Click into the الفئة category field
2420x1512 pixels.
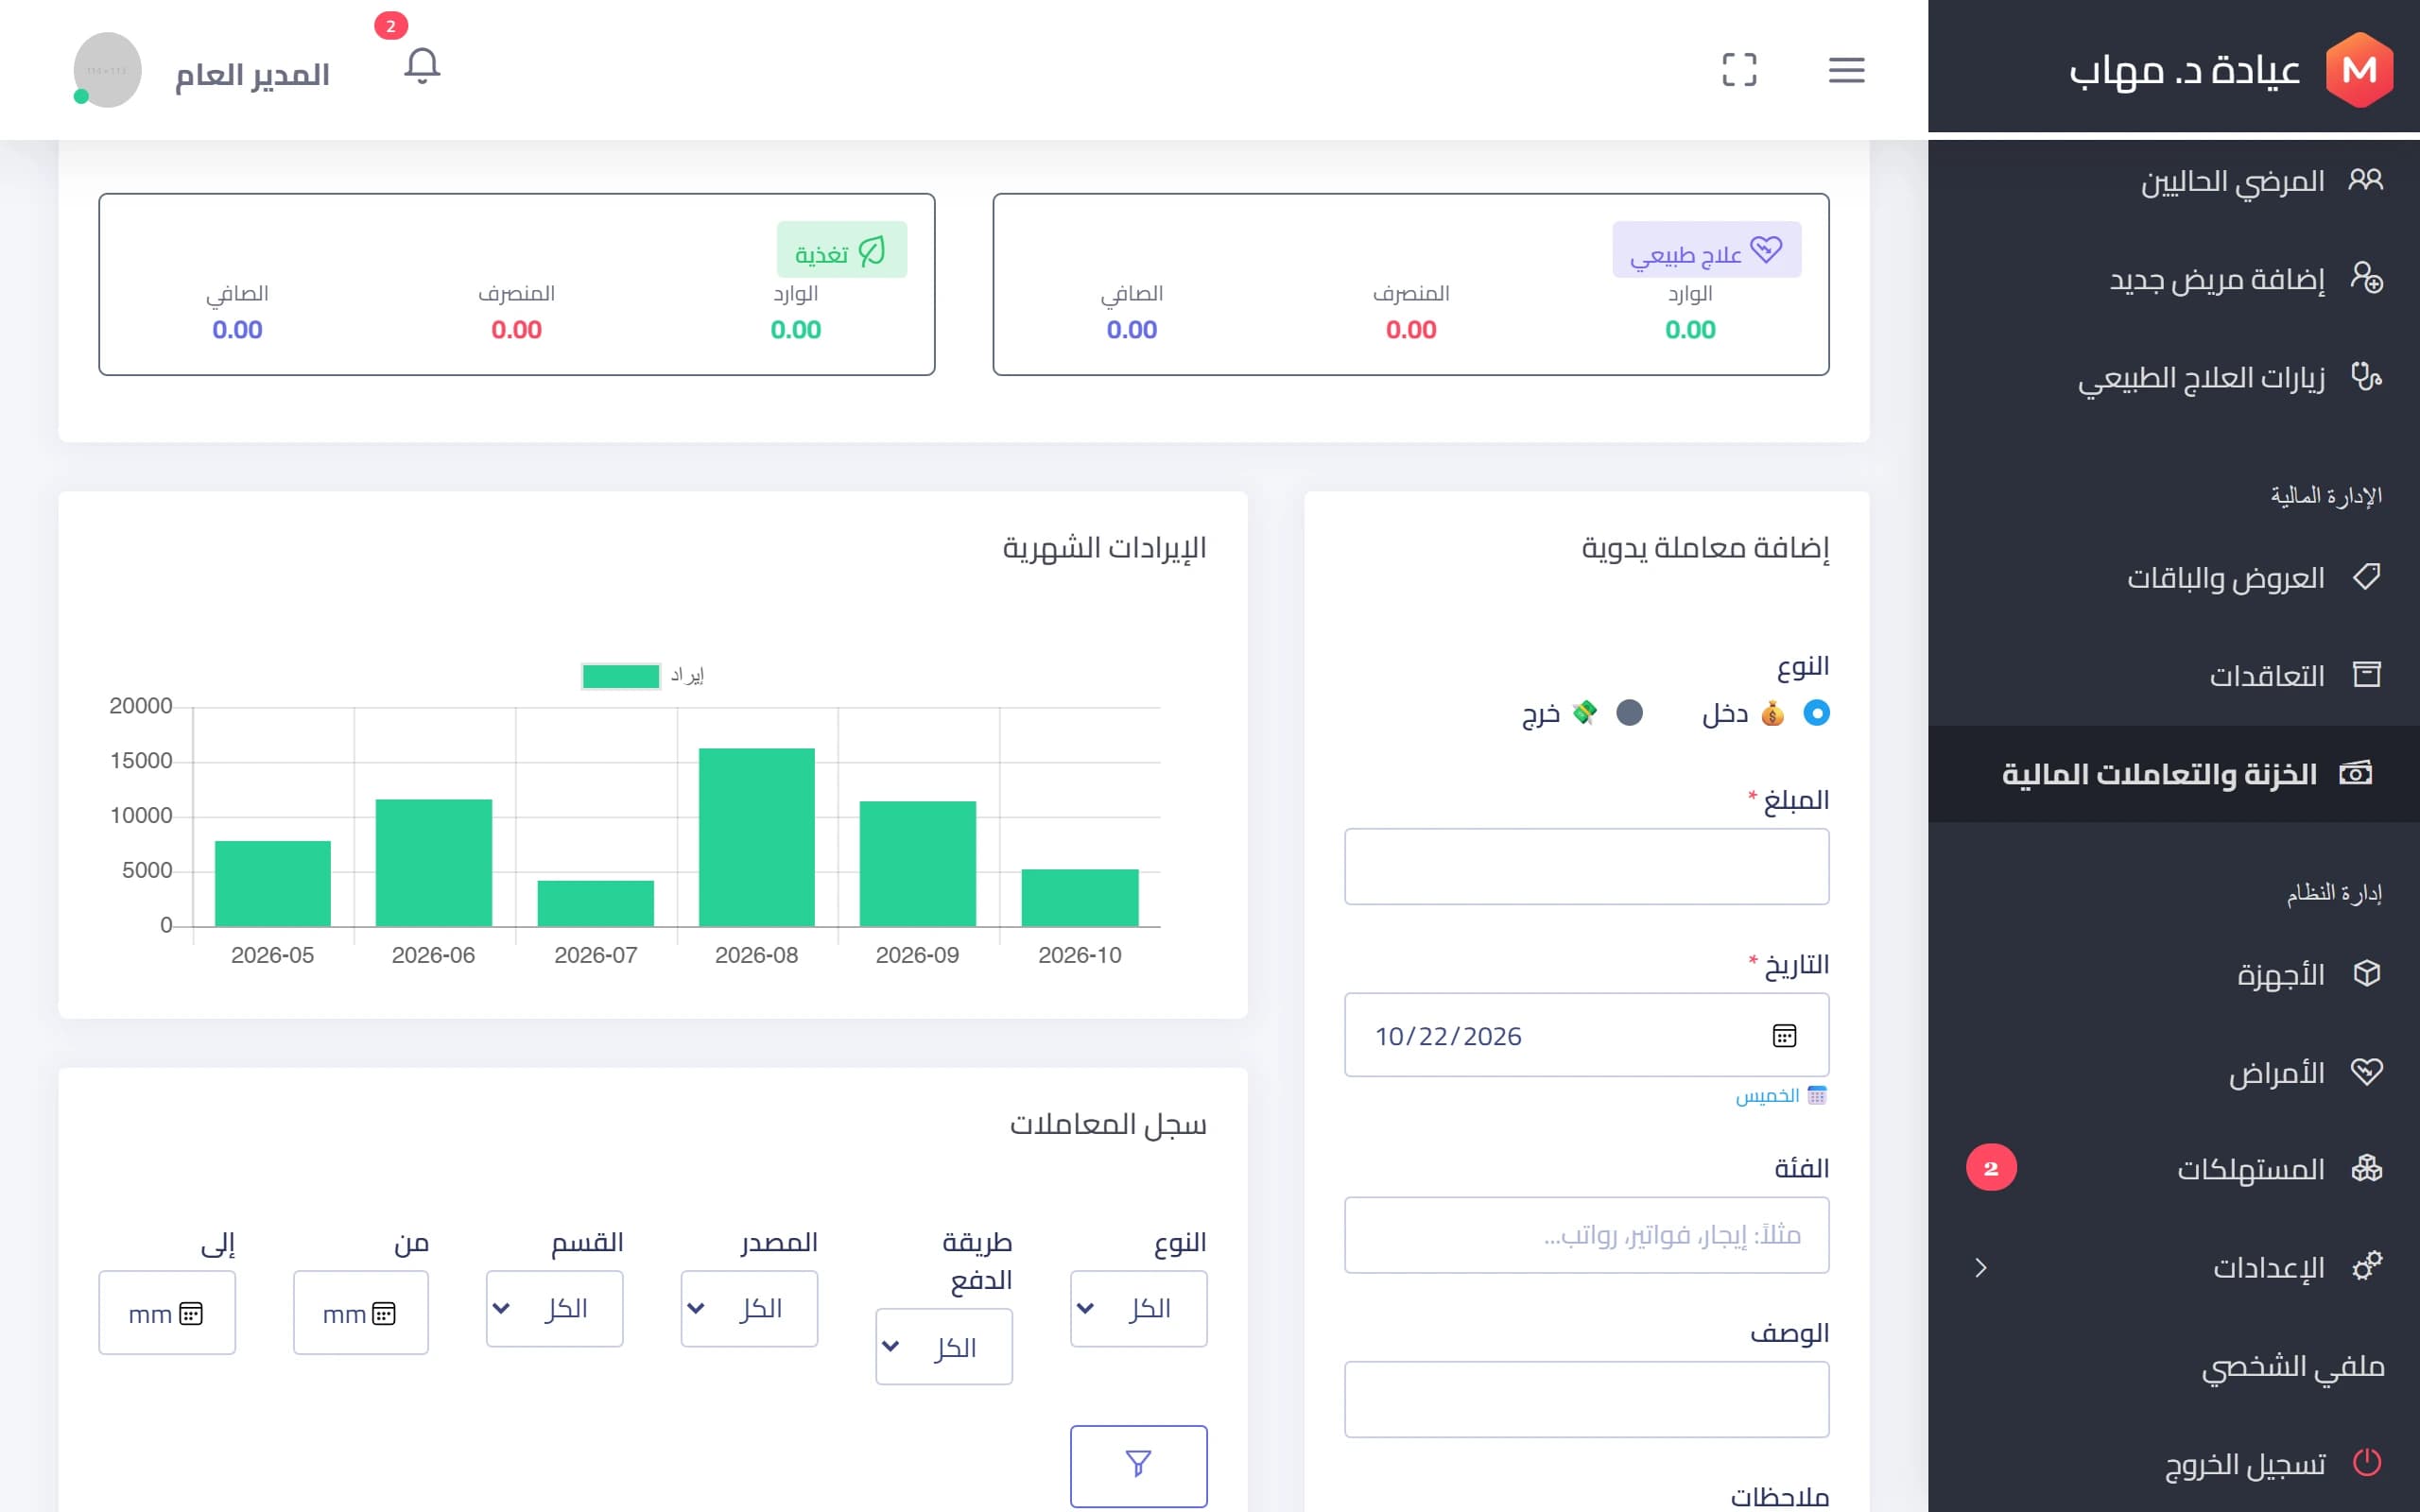click(x=1586, y=1235)
